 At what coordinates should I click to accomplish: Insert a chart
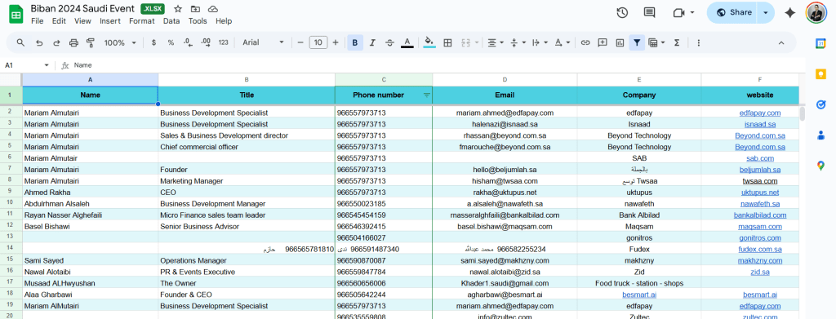point(620,42)
